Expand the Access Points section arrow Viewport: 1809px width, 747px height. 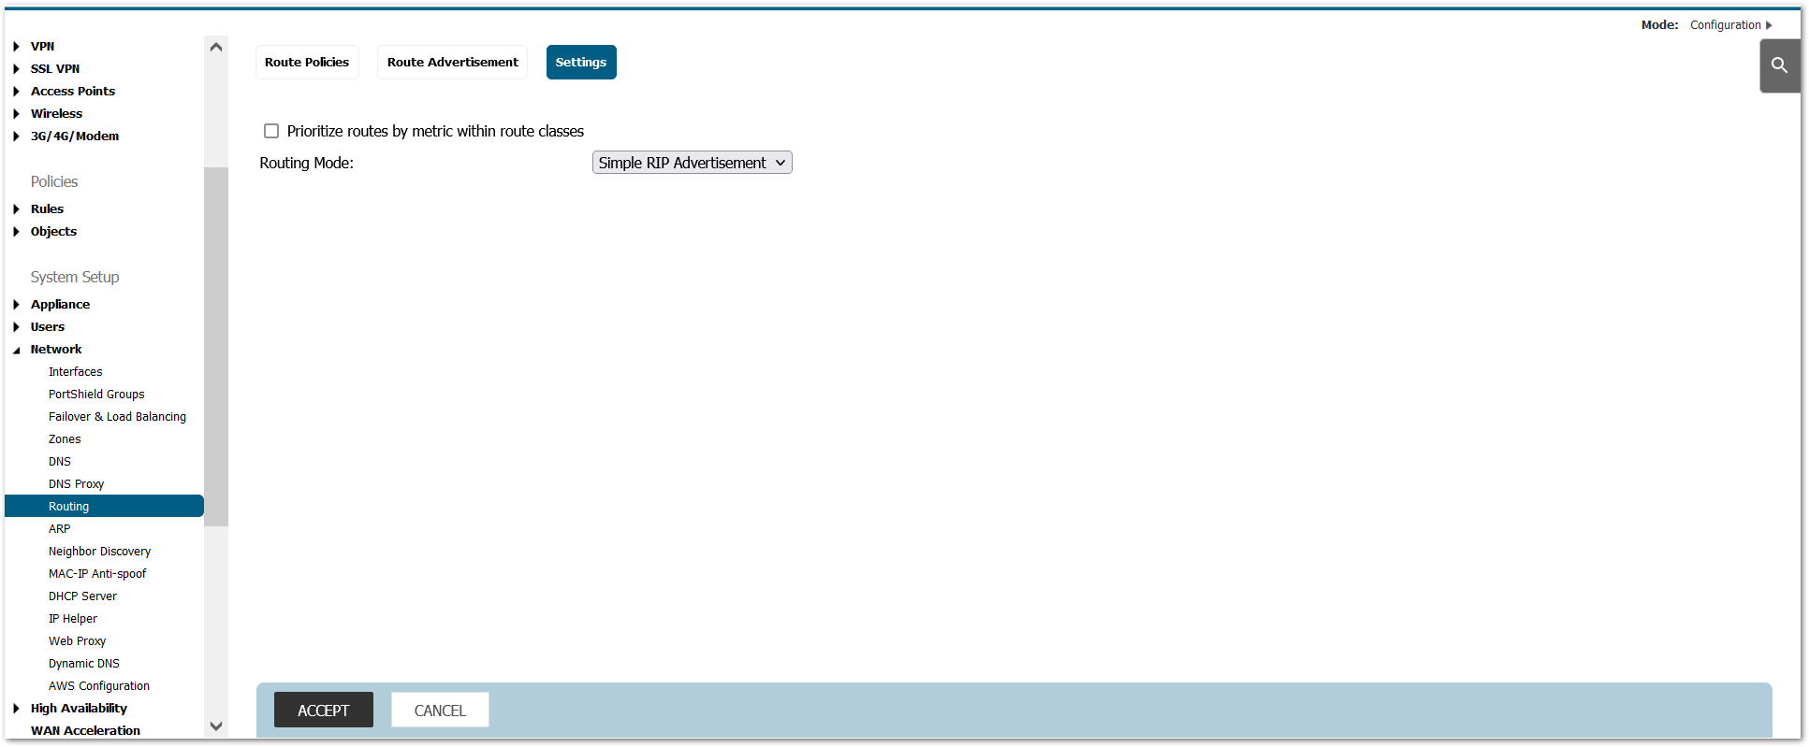tap(16, 92)
